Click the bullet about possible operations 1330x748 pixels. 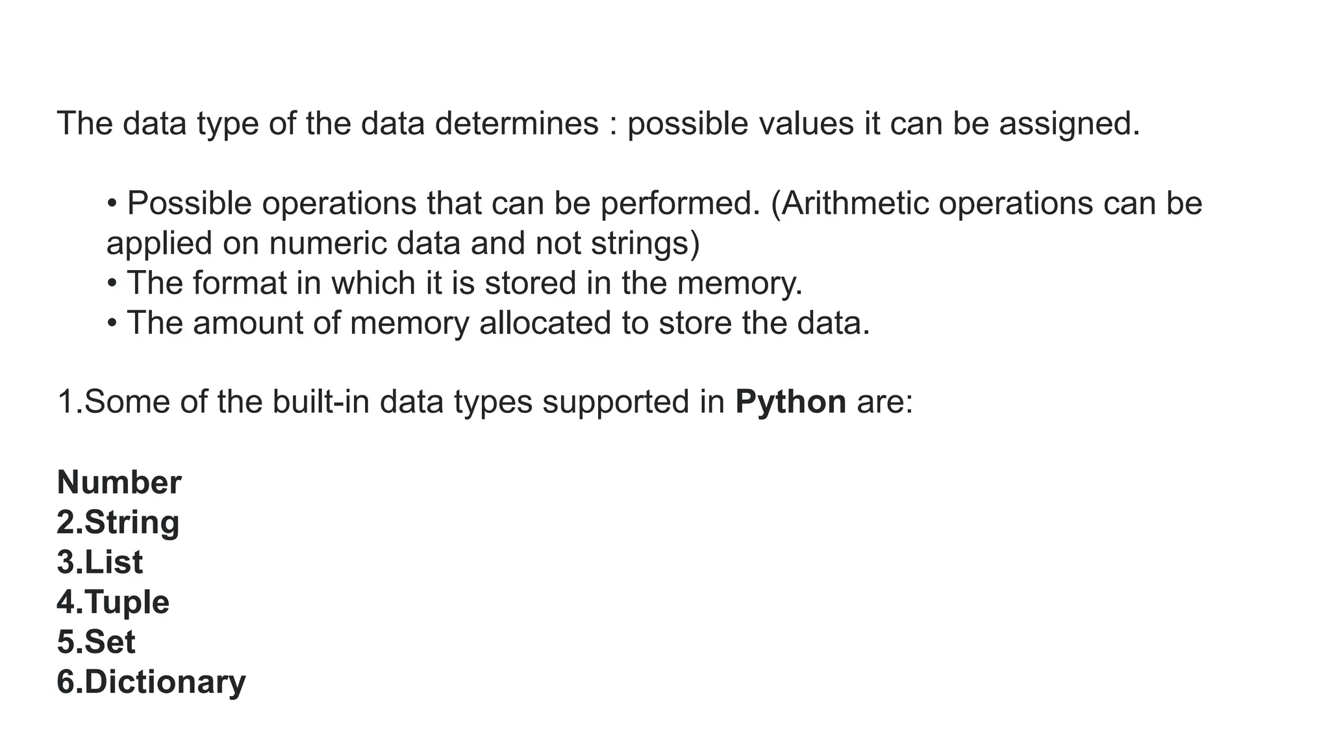click(654, 223)
